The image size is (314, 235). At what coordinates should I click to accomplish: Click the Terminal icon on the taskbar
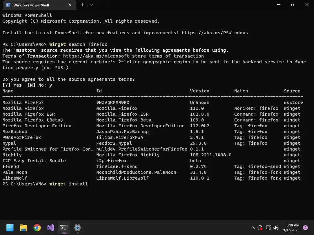(64, 228)
